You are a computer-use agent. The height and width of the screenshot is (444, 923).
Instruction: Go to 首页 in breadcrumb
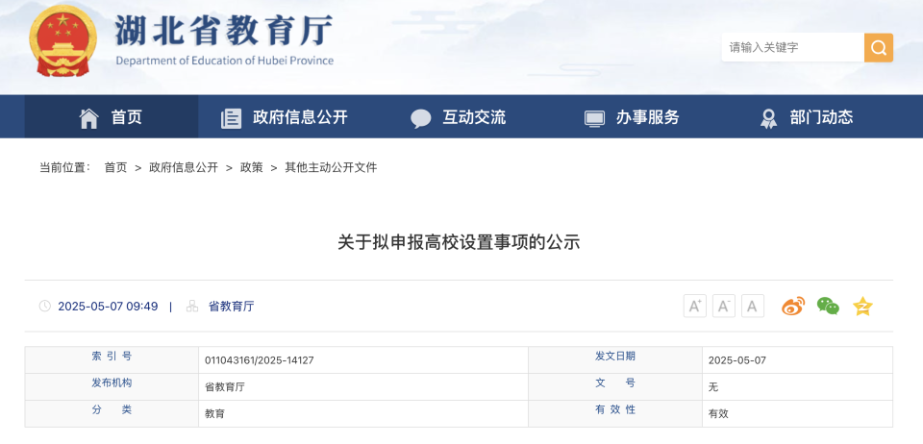(116, 167)
